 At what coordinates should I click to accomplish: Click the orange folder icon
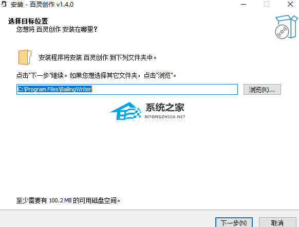point(25,57)
